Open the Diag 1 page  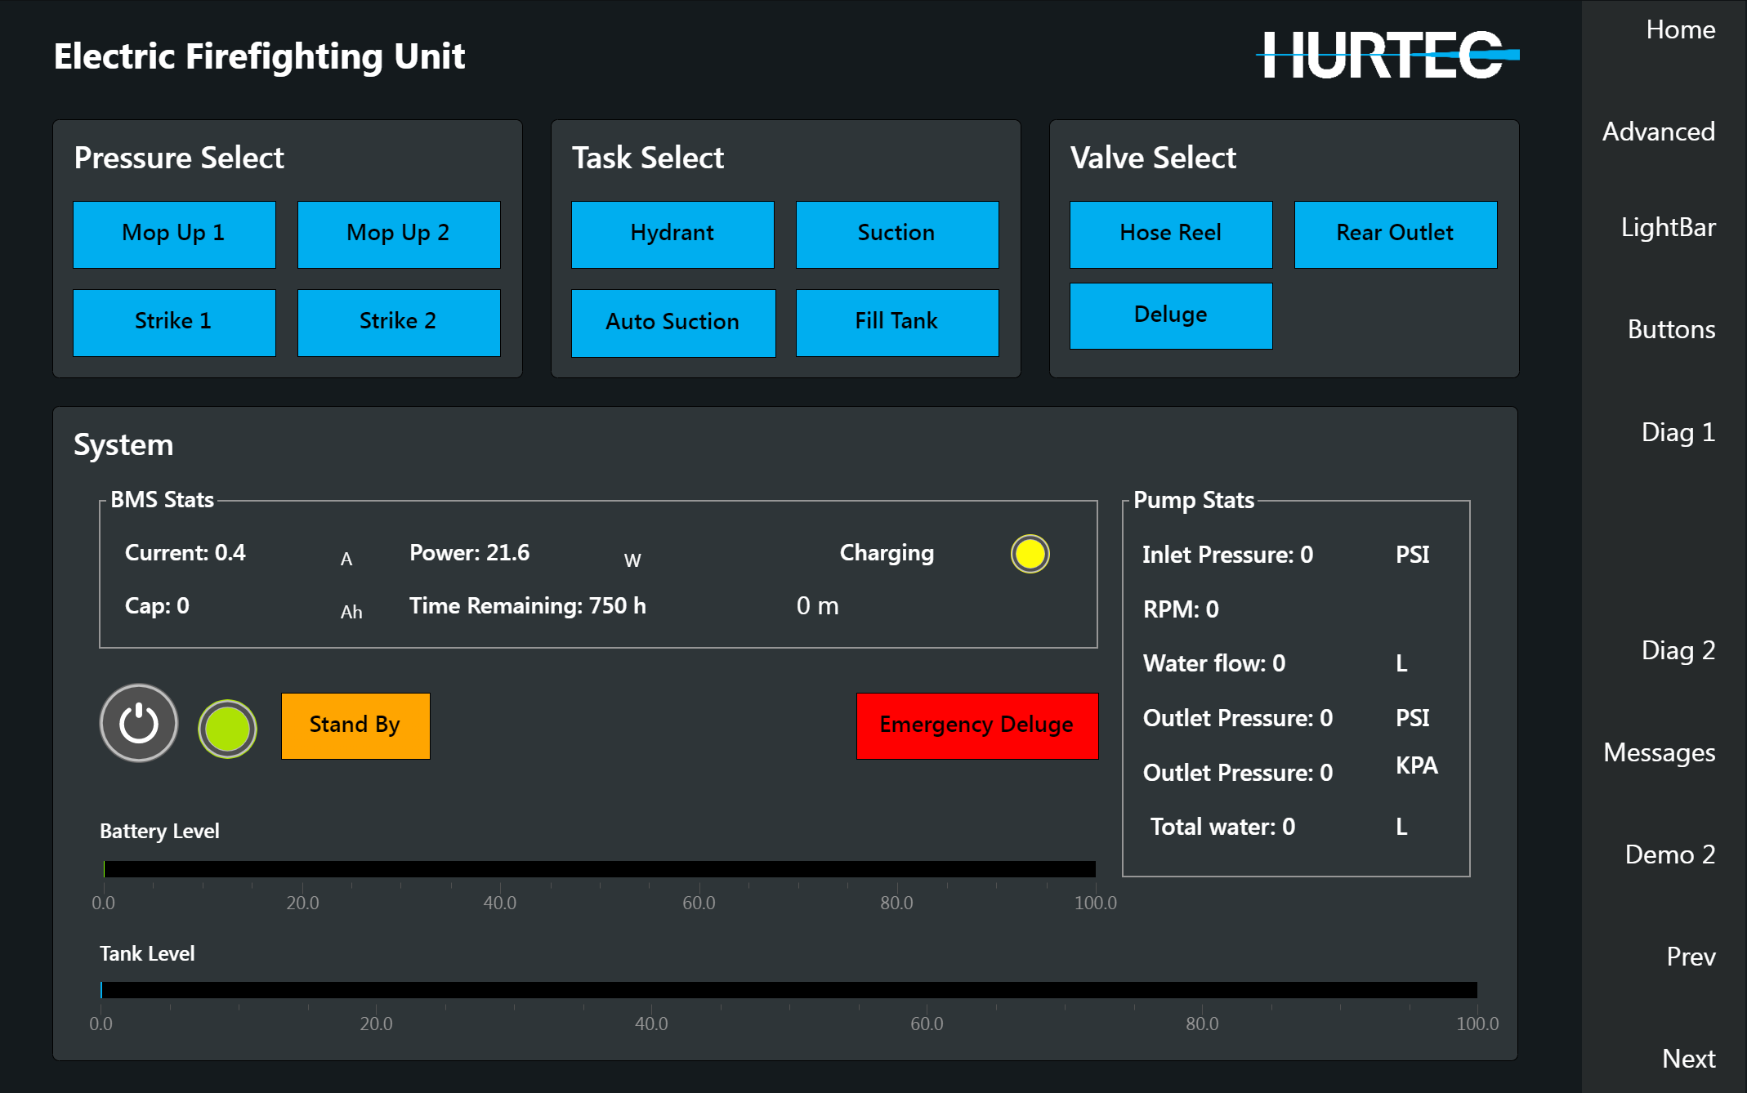(1678, 433)
